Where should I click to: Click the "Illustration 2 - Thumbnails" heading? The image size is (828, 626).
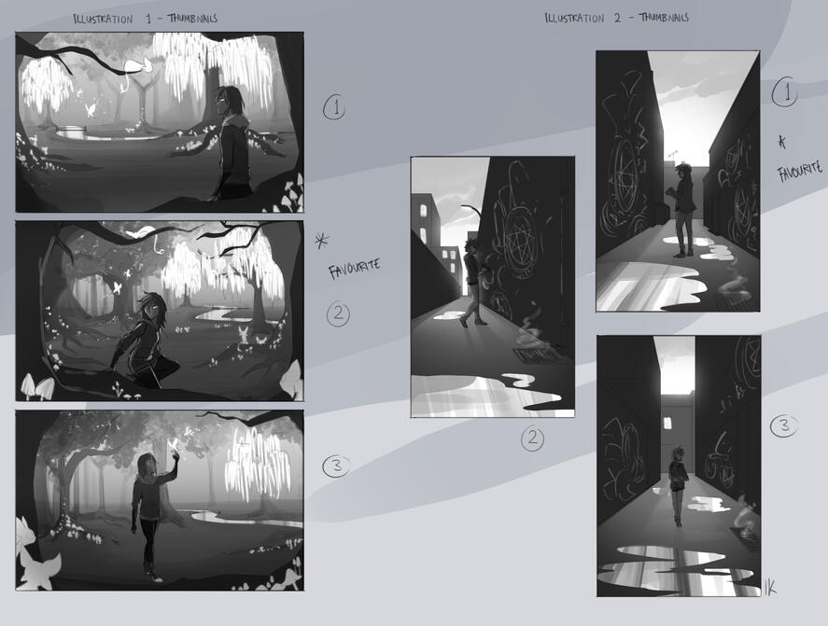(616, 18)
